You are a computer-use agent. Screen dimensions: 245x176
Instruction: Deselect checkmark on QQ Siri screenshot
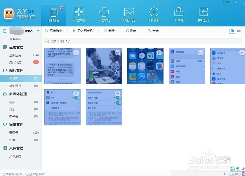[76, 93]
